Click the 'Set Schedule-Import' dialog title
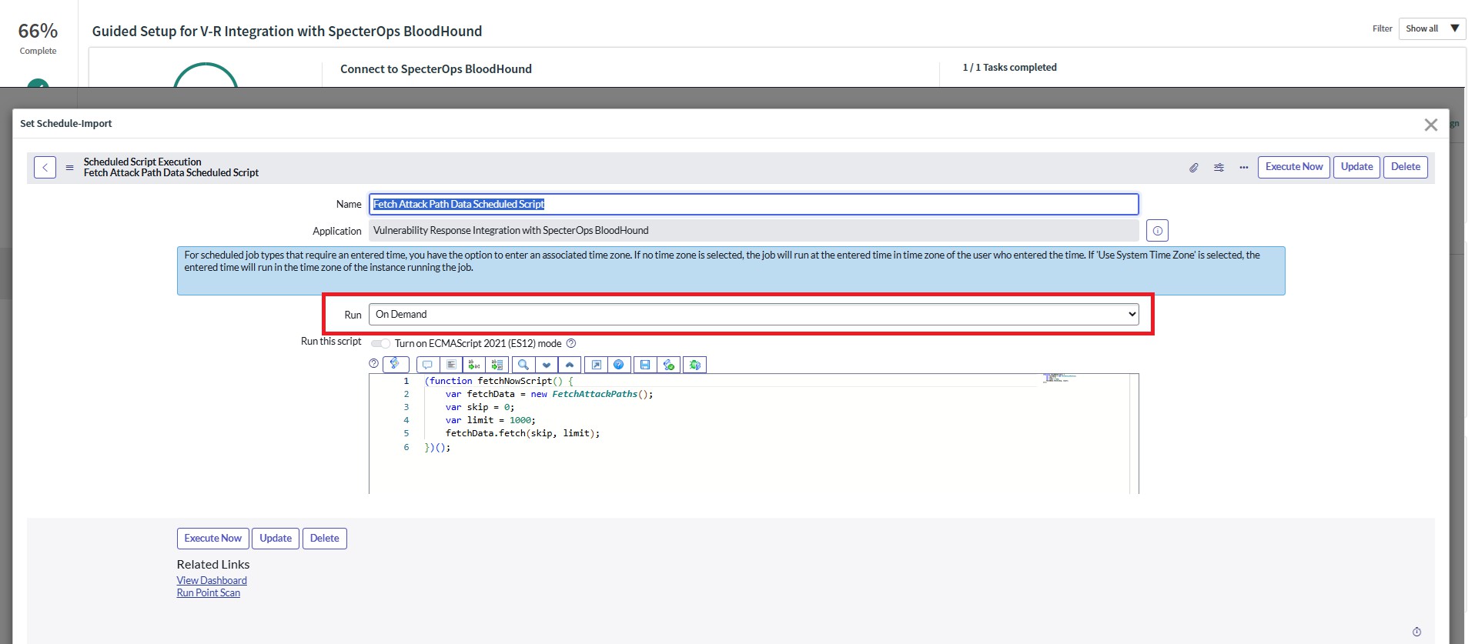Image resolution: width=1468 pixels, height=644 pixels. coord(66,123)
